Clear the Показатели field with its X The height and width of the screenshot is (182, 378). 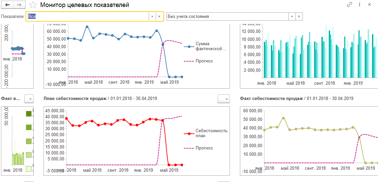[159, 16]
